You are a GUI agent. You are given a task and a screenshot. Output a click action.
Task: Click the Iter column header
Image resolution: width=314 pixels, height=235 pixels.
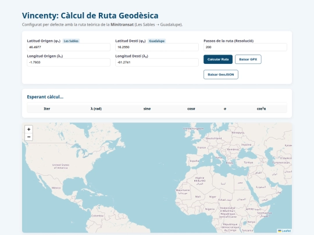tap(47, 109)
